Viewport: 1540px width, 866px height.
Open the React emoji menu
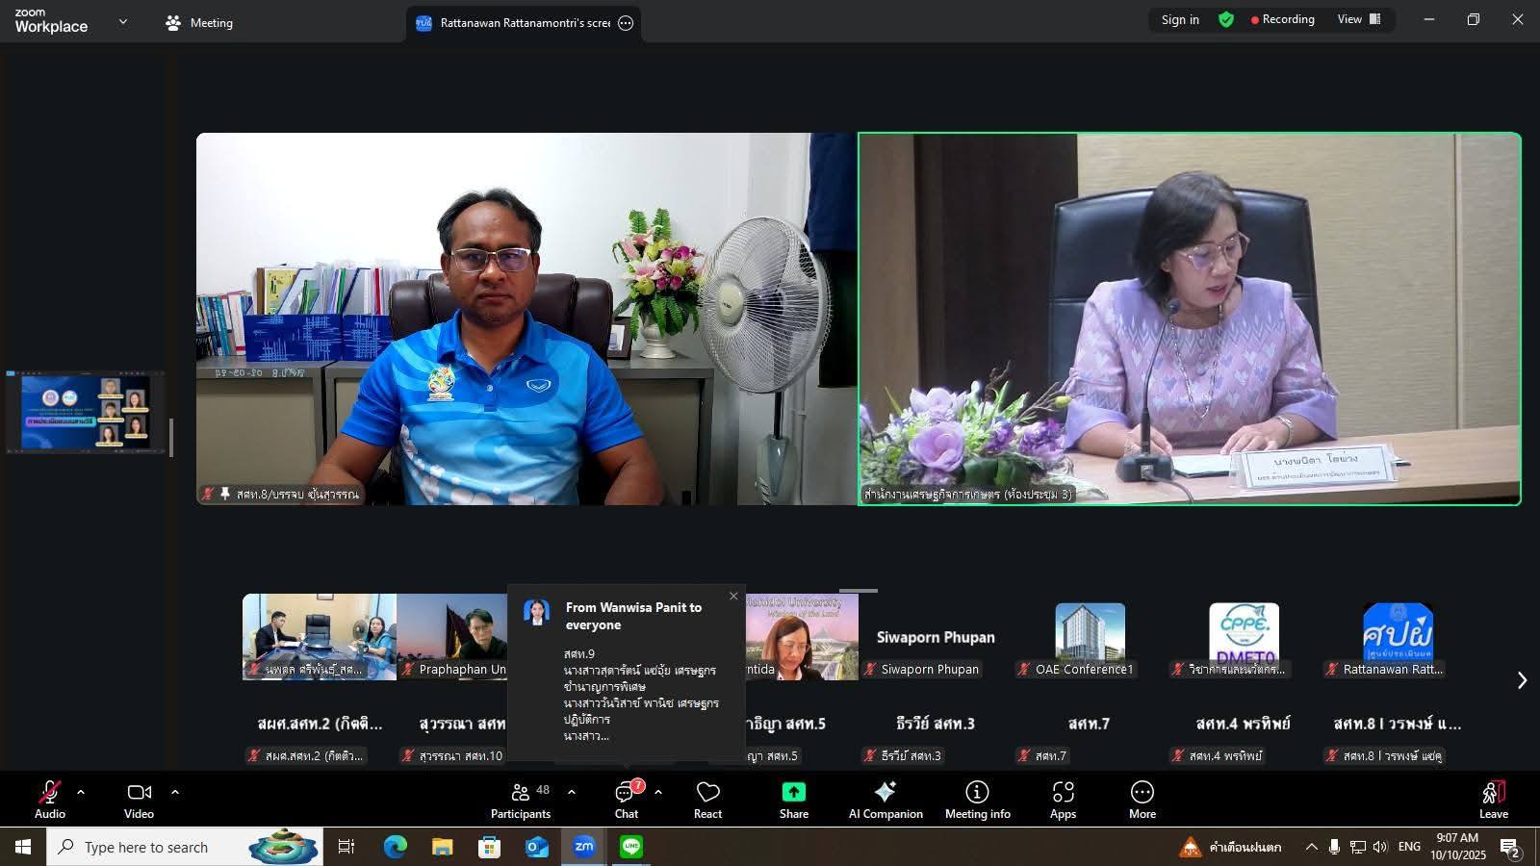707,800
